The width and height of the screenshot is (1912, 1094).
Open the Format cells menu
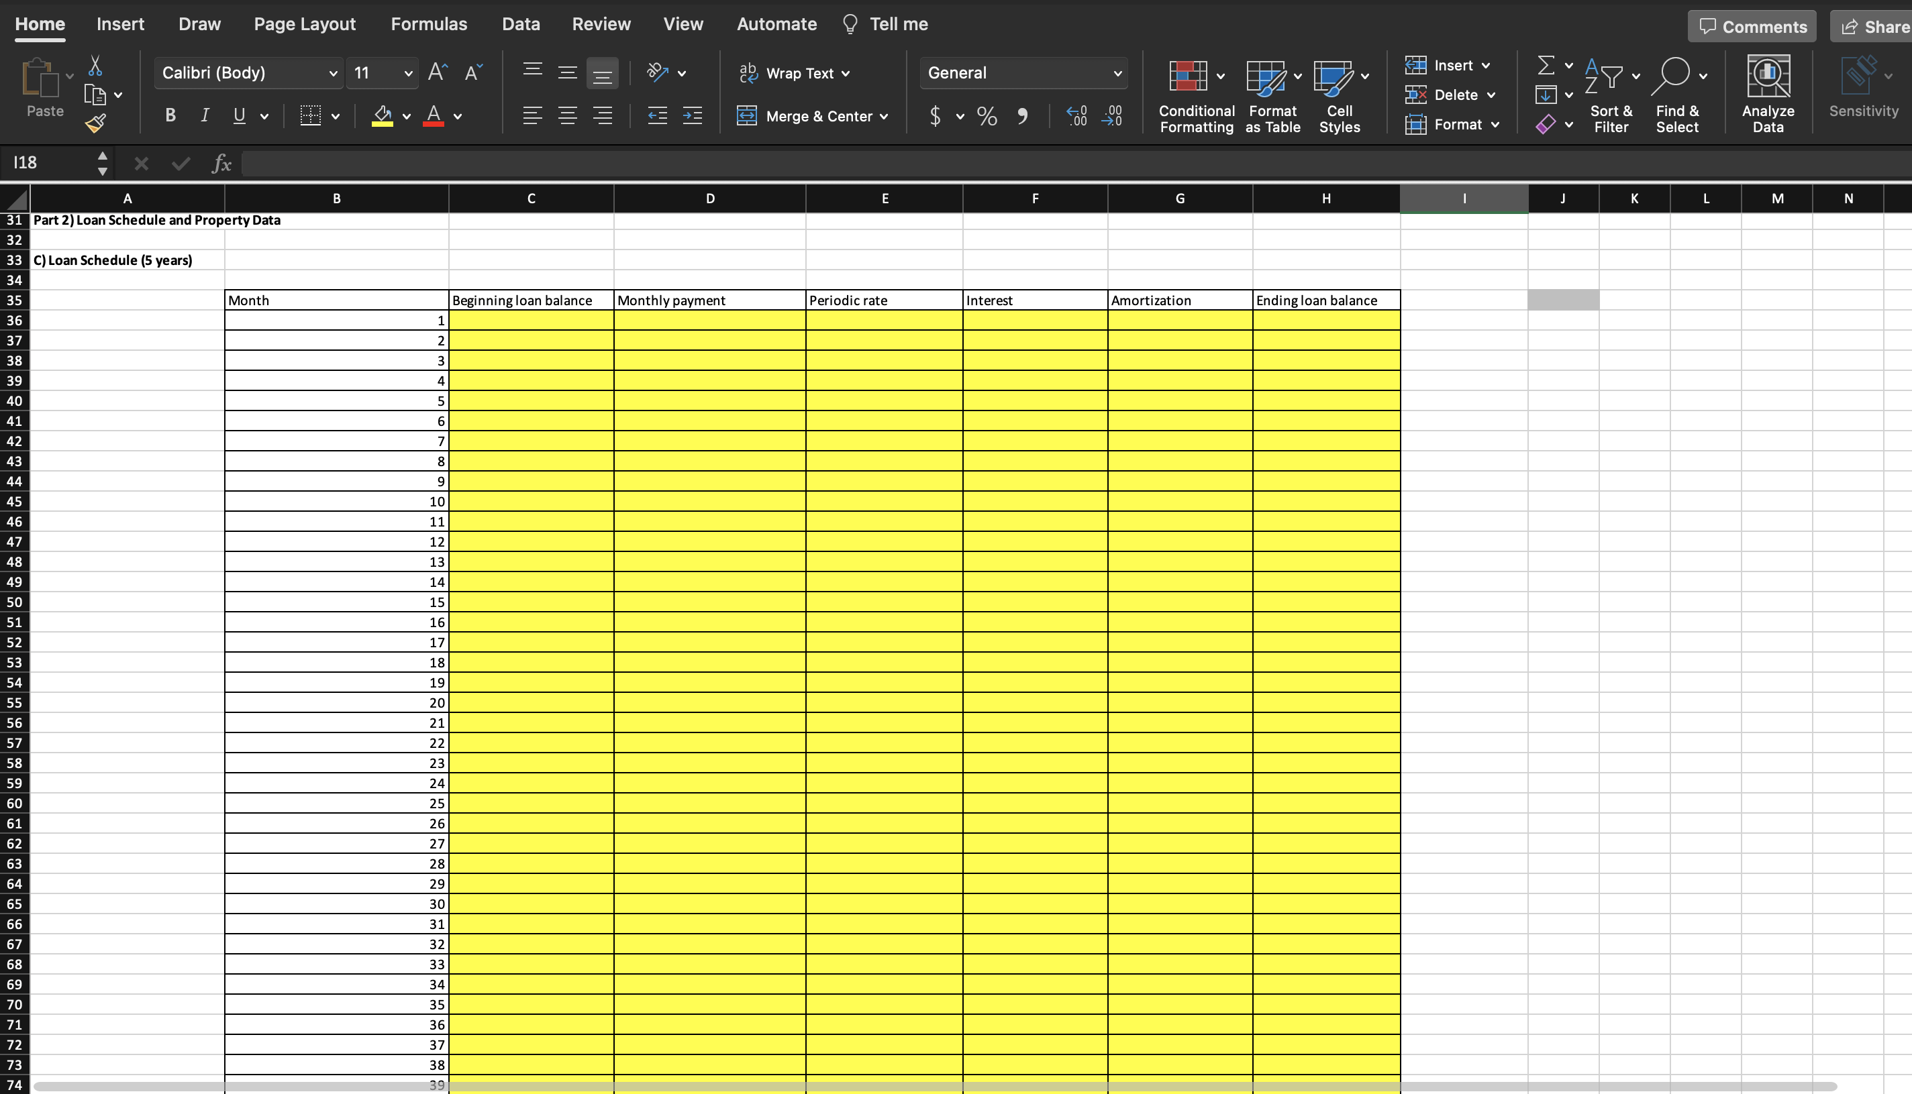click(x=1452, y=124)
